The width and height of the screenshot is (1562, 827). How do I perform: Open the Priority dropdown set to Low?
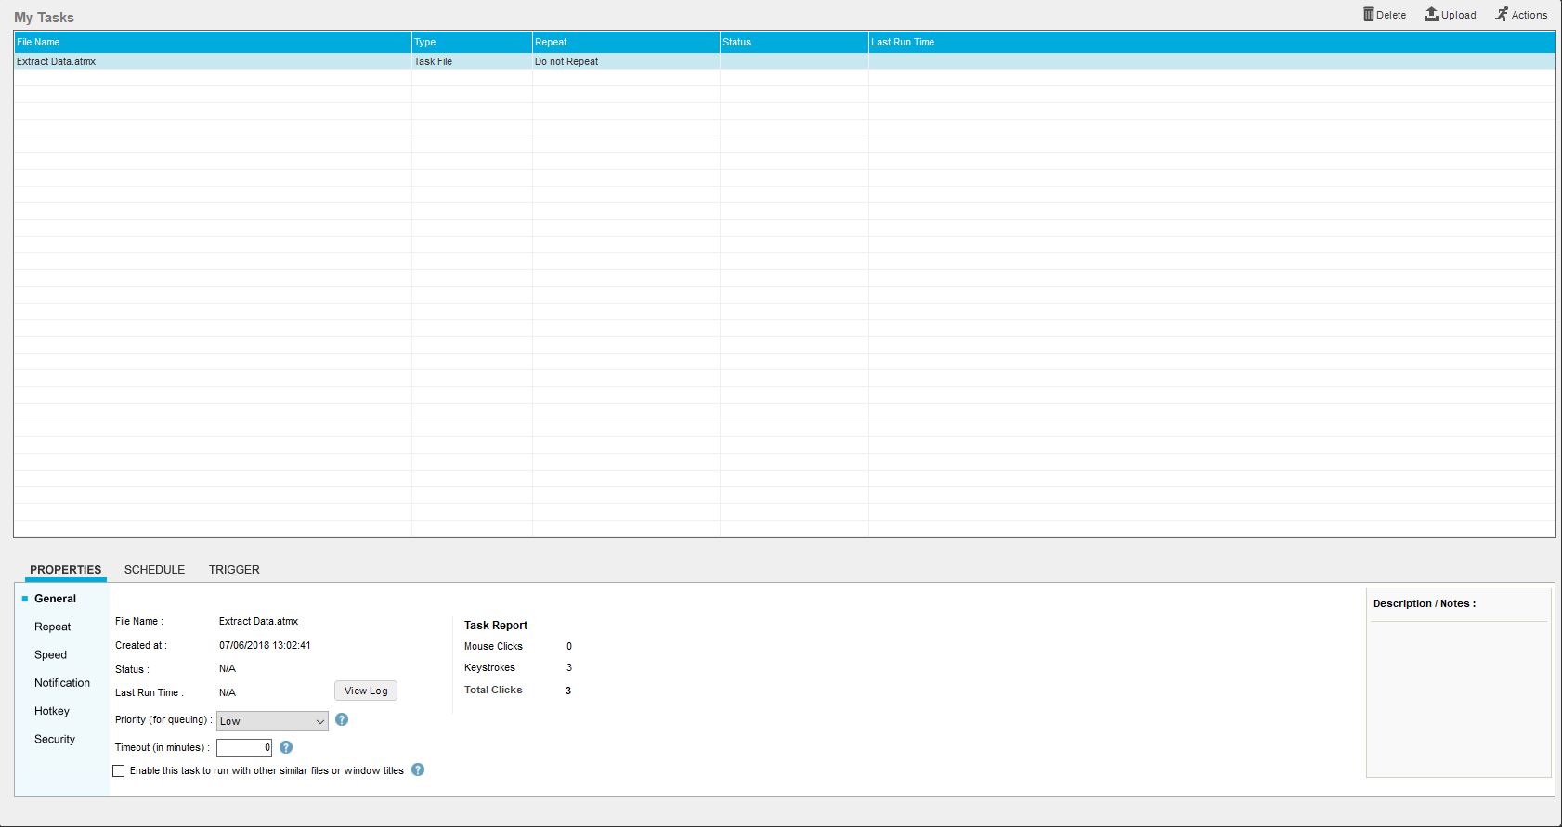[x=272, y=721]
